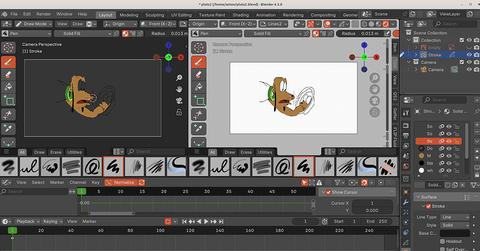Switch to the Sculpting workspace tab

click(x=154, y=15)
